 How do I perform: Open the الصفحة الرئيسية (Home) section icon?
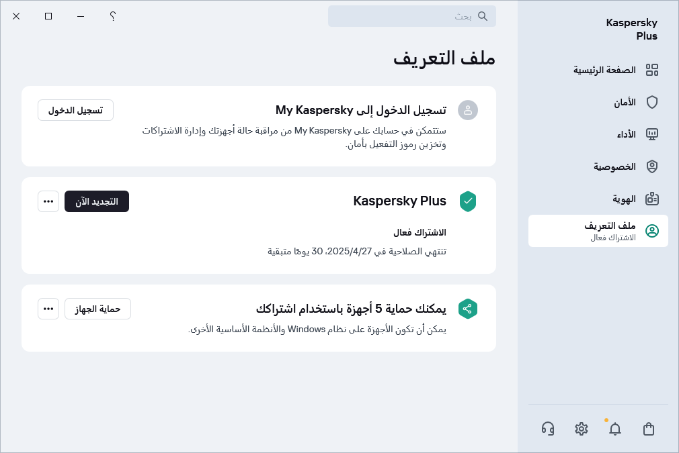click(x=652, y=70)
